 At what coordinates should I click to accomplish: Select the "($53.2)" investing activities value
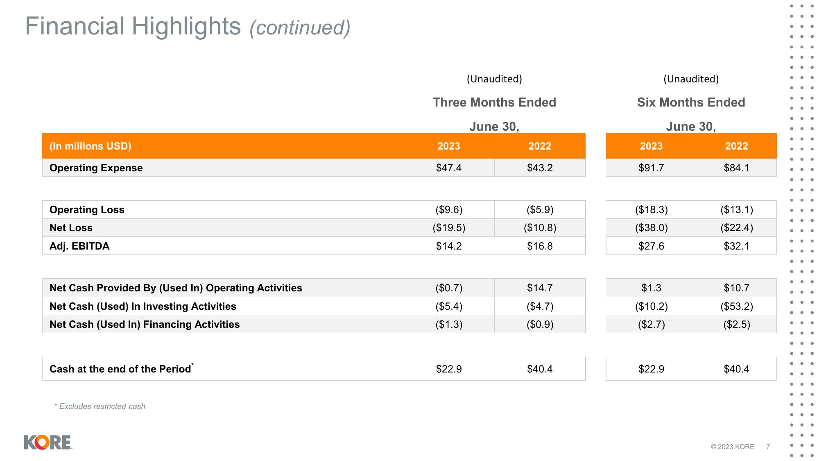[x=736, y=307]
